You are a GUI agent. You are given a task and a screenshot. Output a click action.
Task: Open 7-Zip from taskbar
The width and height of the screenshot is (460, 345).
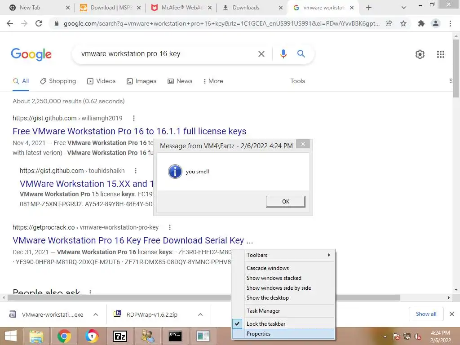119,336
